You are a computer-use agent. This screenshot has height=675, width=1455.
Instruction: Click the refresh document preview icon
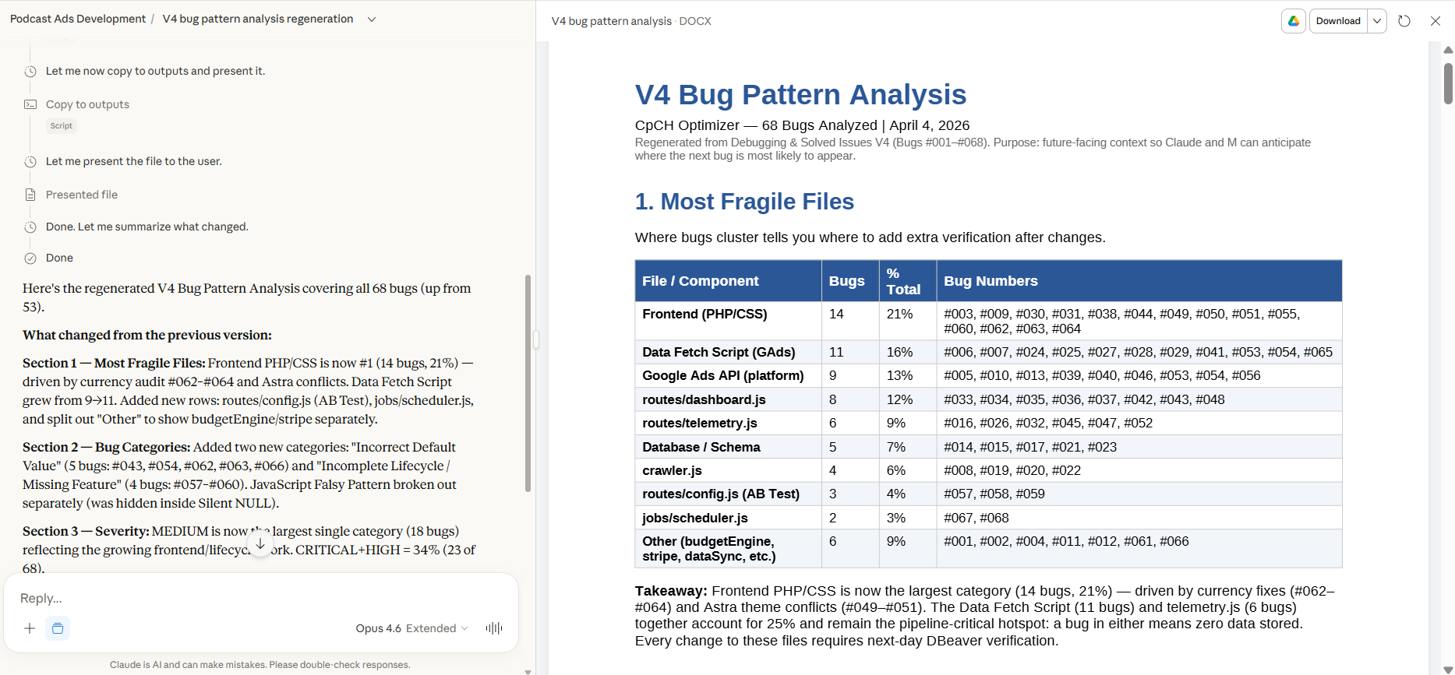(x=1404, y=21)
